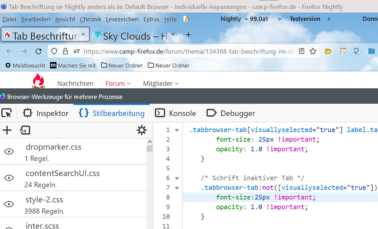Create a new stylesheet with plus icon
378x229 pixels.
pos(7,130)
